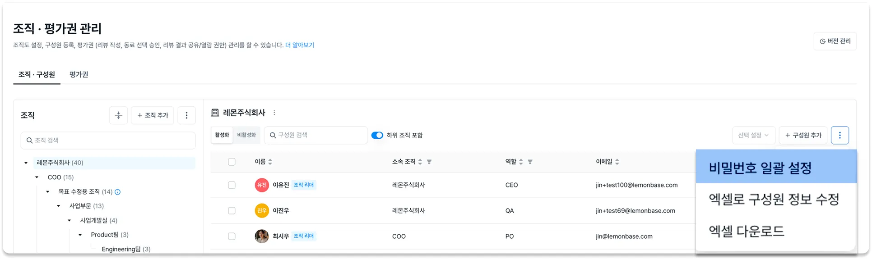
Task: Open the organization panel three-dot menu
Action: pos(186,115)
